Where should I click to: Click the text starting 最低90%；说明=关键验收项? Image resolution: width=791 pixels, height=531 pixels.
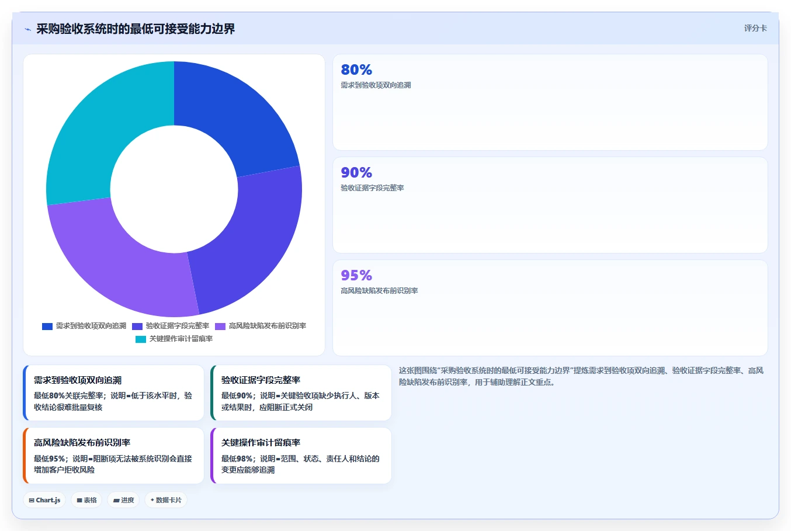point(300,401)
